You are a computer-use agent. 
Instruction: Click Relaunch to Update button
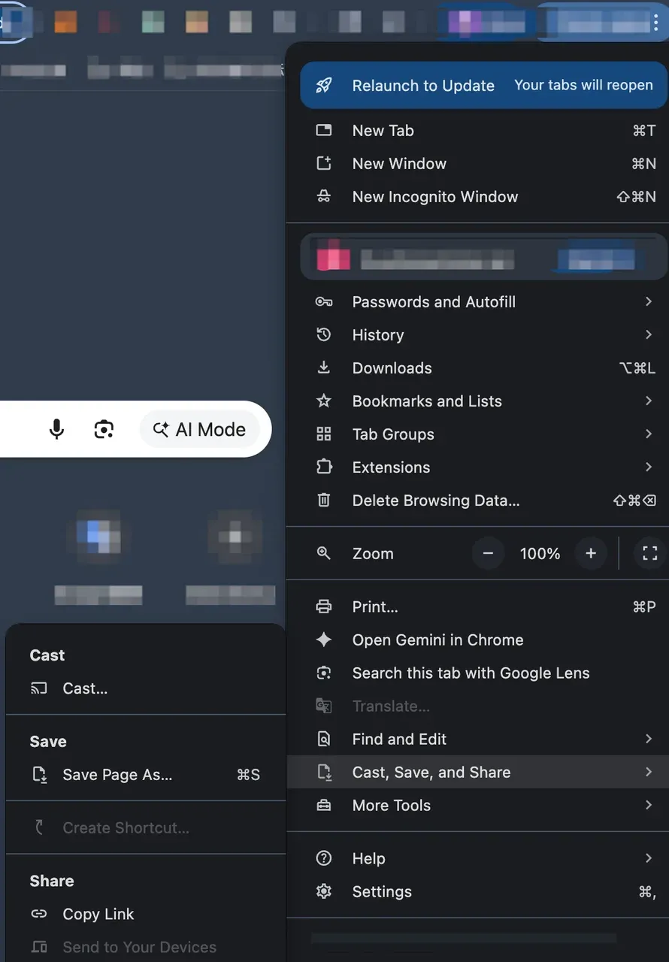(484, 86)
